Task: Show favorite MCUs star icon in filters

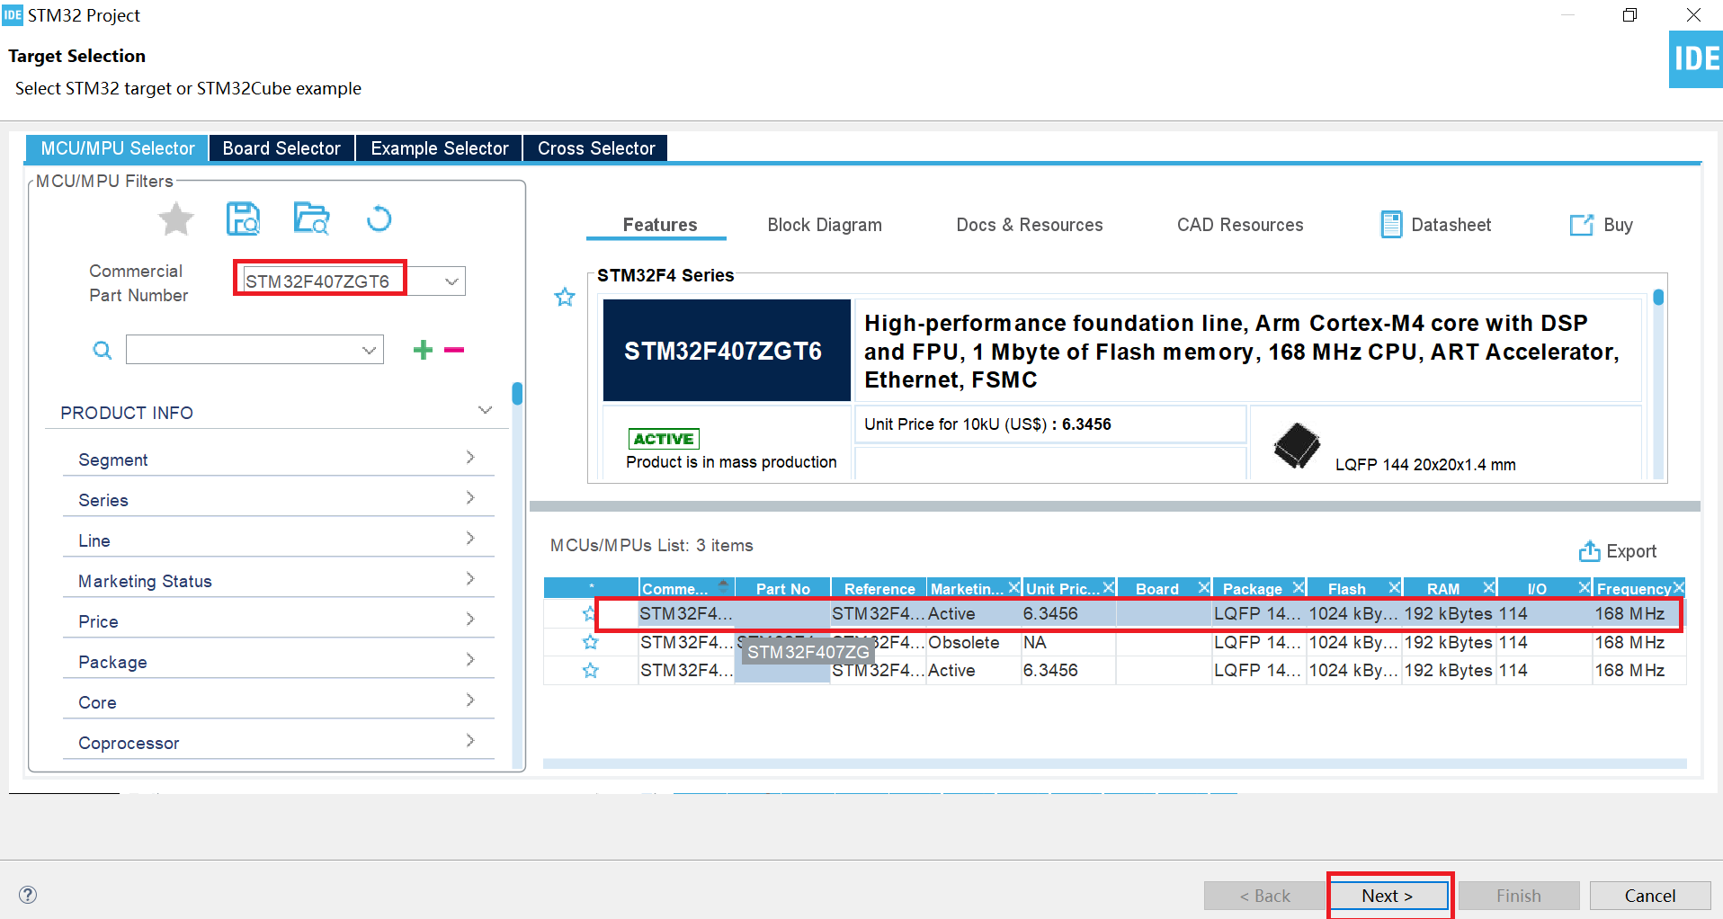Action: point(176,219)
